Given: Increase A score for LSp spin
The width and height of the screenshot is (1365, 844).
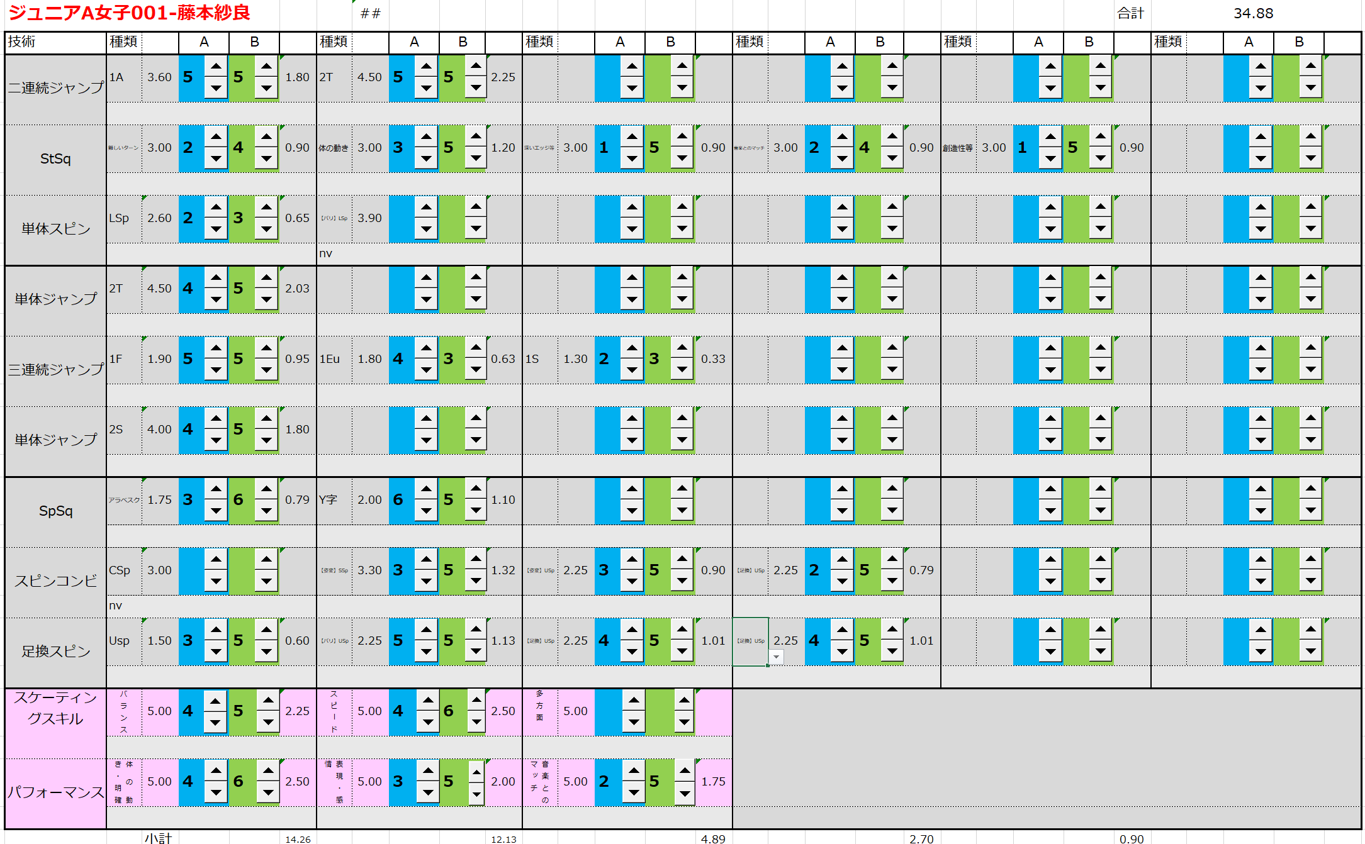Looking at the screenshot, I should [216, 207].
